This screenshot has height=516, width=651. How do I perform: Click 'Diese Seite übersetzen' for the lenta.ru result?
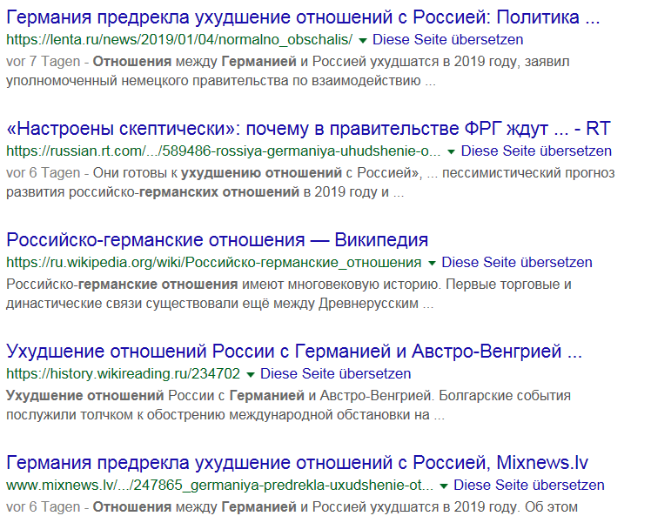tap(447, 40)
